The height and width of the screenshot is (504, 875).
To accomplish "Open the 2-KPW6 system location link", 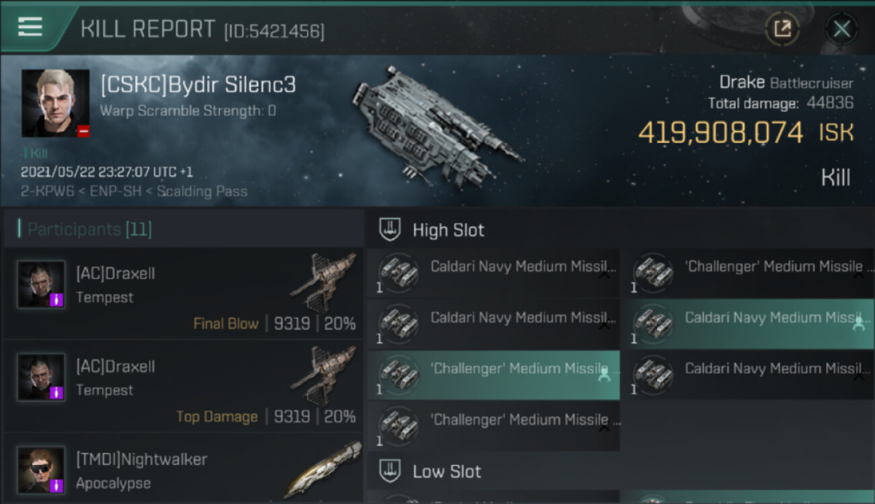I will coord(45,192).
